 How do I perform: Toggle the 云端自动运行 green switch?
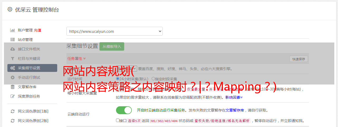coord(124,110)
